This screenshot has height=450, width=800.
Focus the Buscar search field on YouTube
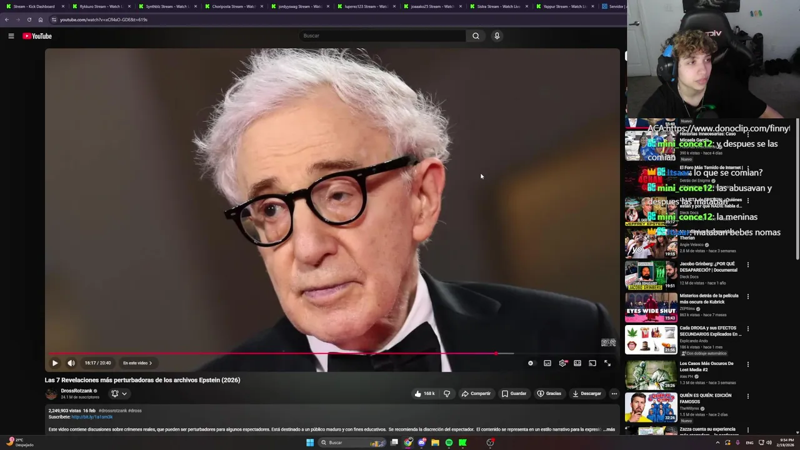click(382, 36)
